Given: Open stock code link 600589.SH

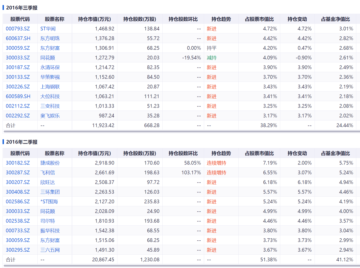Looking at the screenshot, I should coord(18,96).
